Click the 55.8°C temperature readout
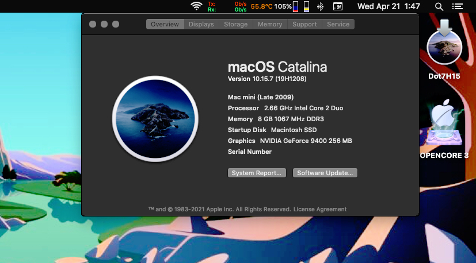Viewport: 476px width, 263px height. point(261,6)
